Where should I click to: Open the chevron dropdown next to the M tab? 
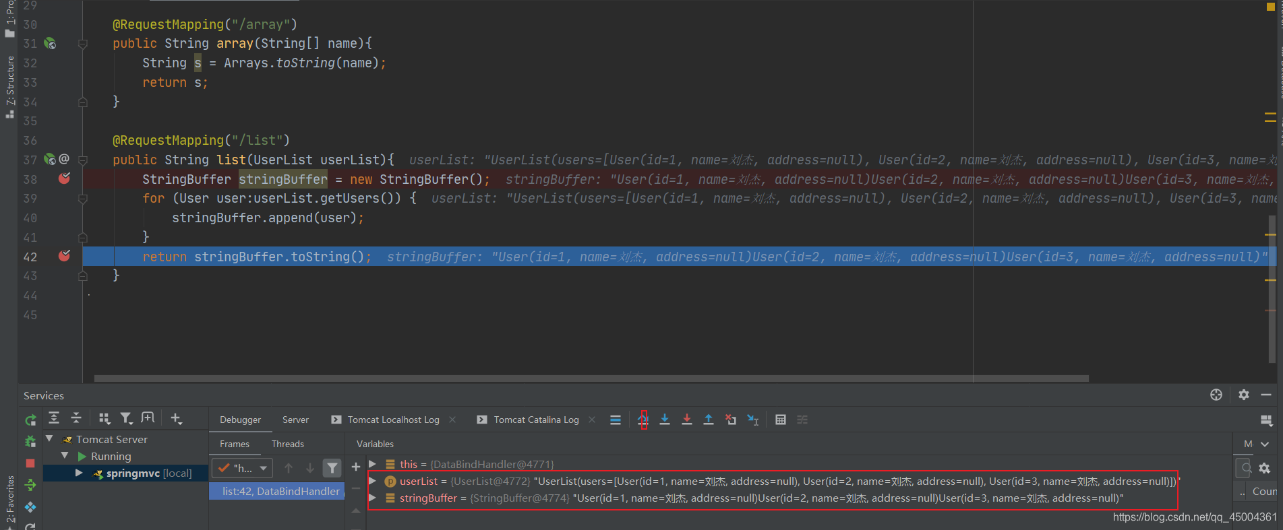(1265, 444)
